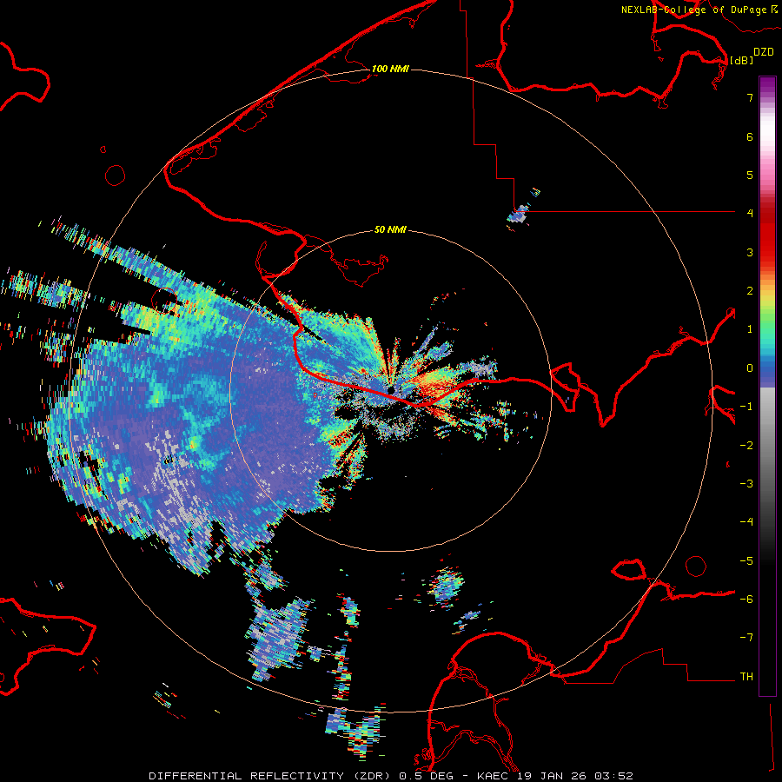Click the NEXLAB-College of DuPage credit text

[693, 10]
